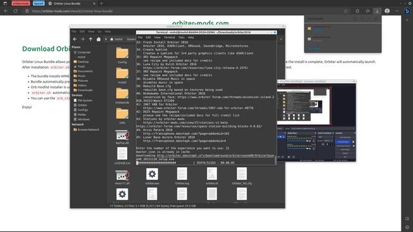This screenshot has height=232, width=413.
Task: Open Trash in Places sidebar
Action: 79,66
